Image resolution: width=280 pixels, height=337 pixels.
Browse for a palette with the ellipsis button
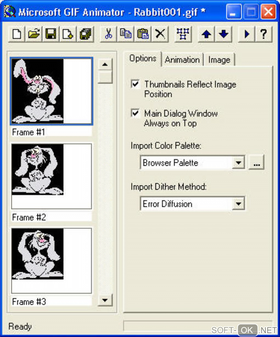pos(256,162)
